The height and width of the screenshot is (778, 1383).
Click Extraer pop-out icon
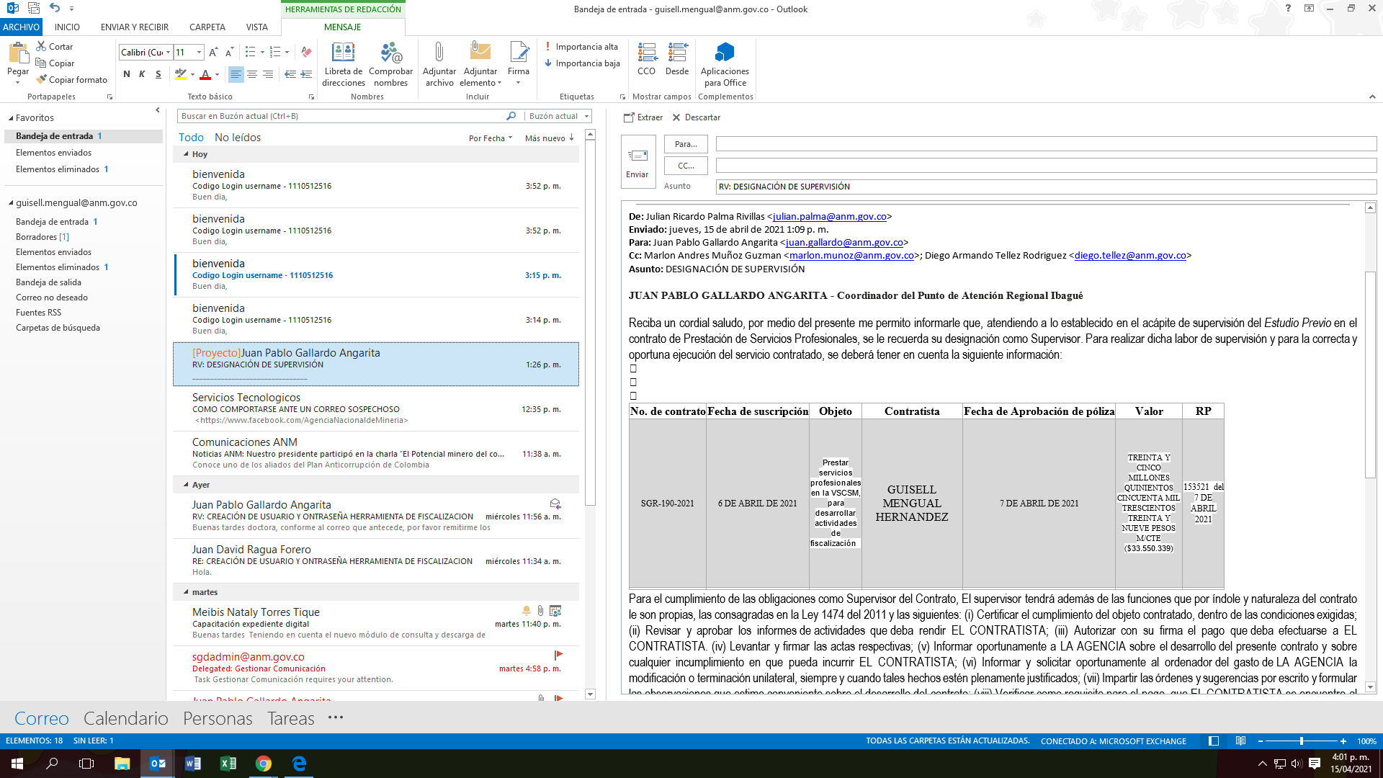pyautogui.click(x=629, y=117)
